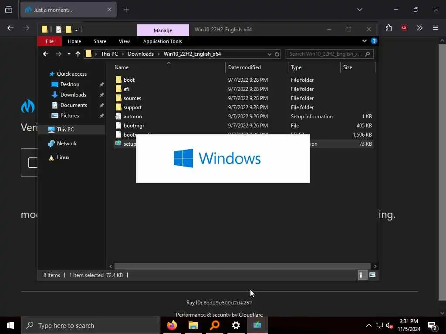The image size is (446, 334).
Task: Select the sources folder
Action: [132, 98]
